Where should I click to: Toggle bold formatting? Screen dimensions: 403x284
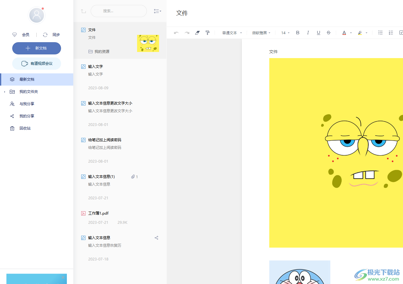(x=298, y=33)
